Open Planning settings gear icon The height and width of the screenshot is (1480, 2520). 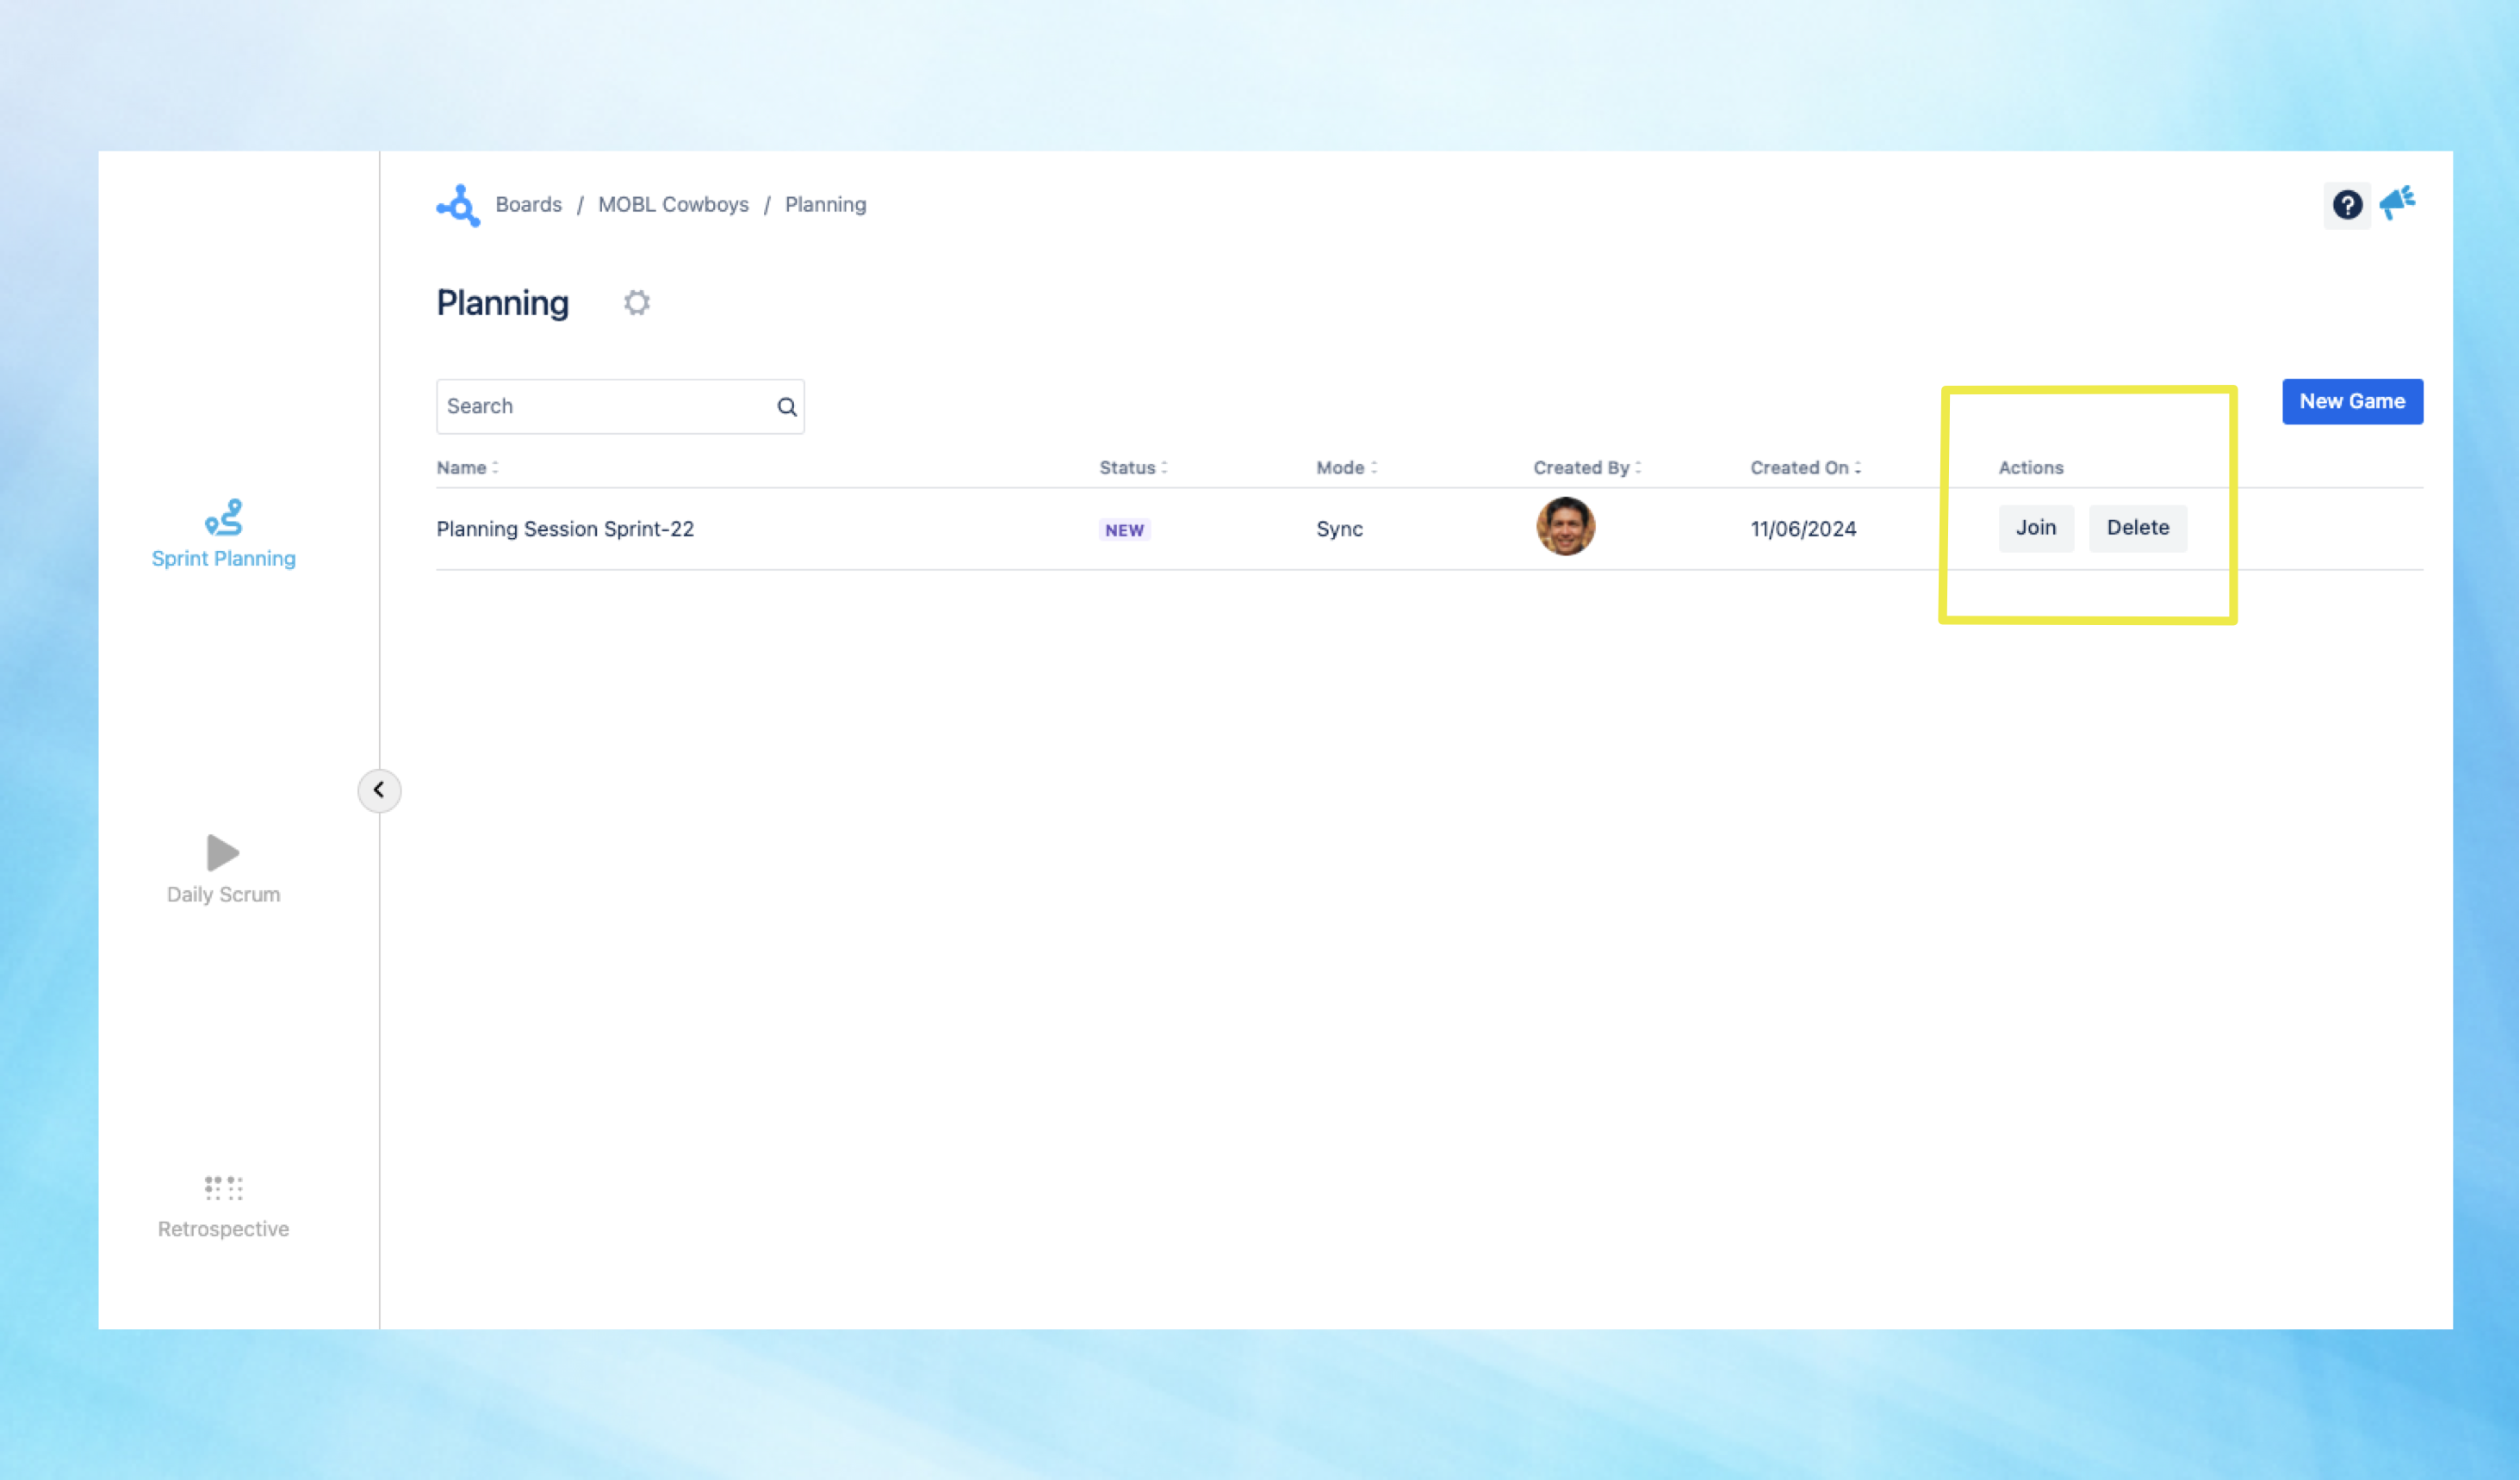tap(636, 302)
